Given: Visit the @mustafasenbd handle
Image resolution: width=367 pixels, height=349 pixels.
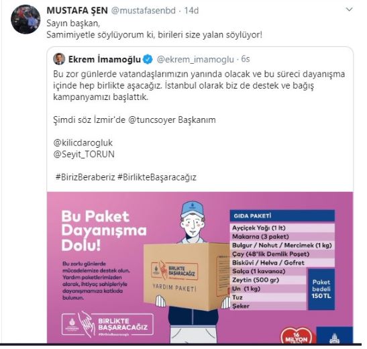Looking at the screenshot, I should tap(143, 11).
